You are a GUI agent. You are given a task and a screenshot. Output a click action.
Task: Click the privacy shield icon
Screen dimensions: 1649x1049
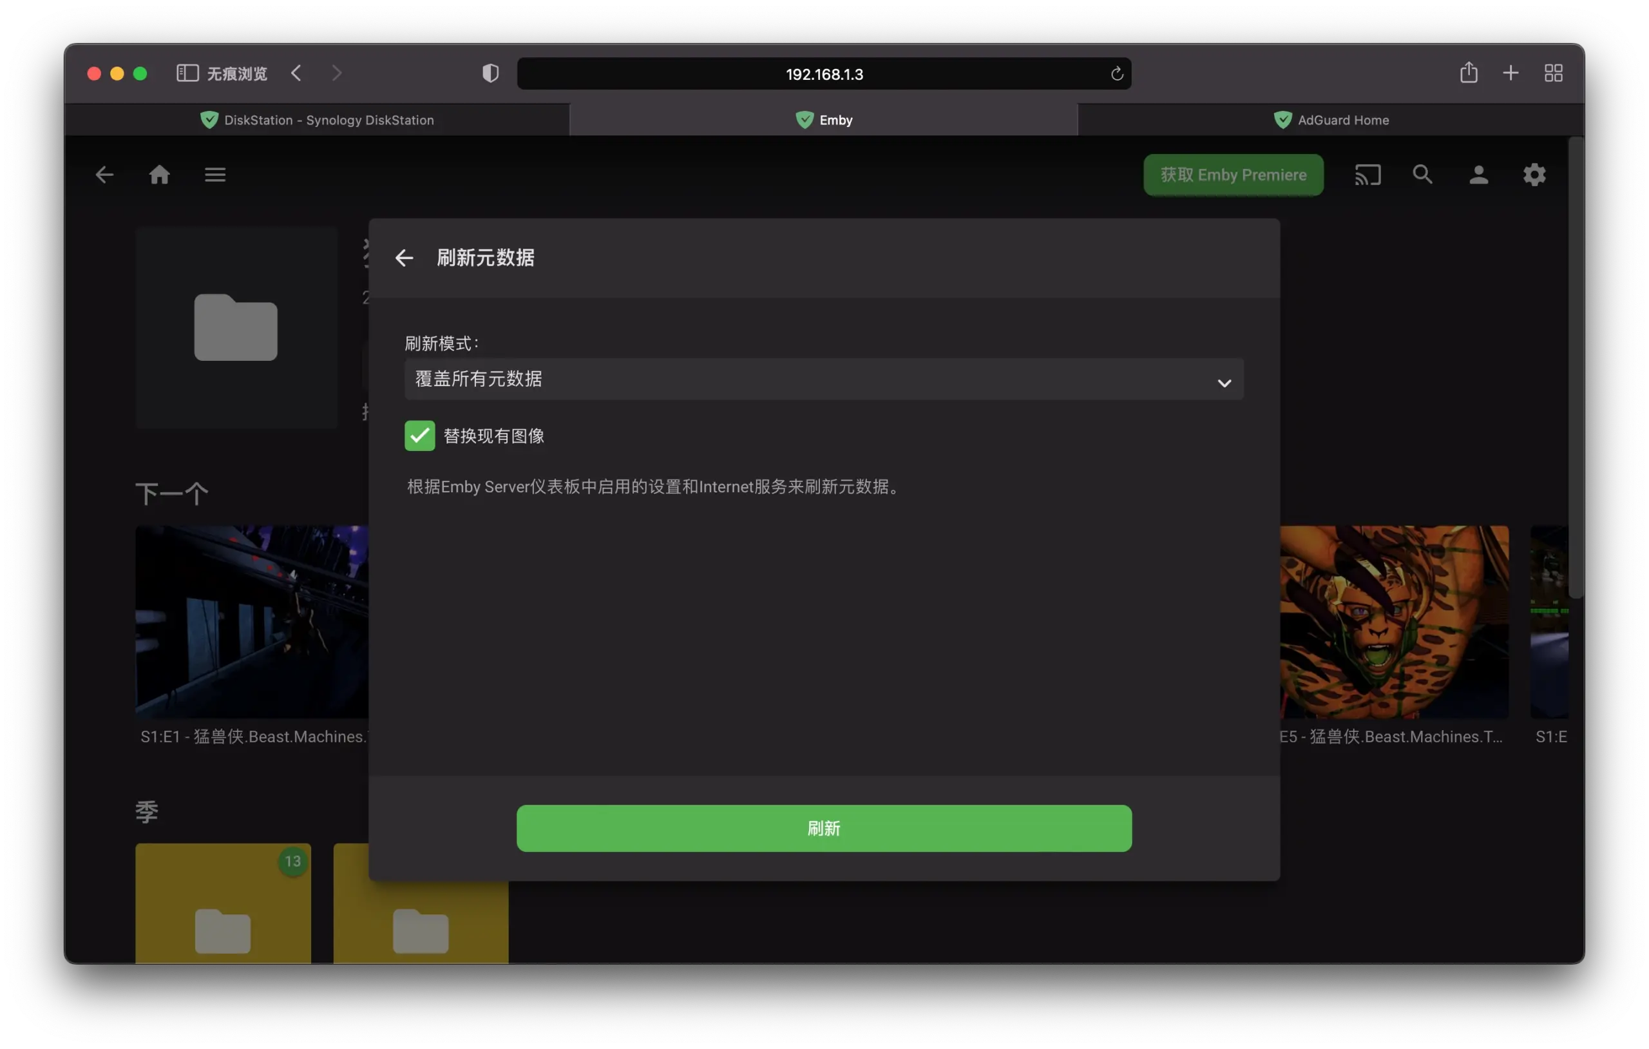coord(490,73)
